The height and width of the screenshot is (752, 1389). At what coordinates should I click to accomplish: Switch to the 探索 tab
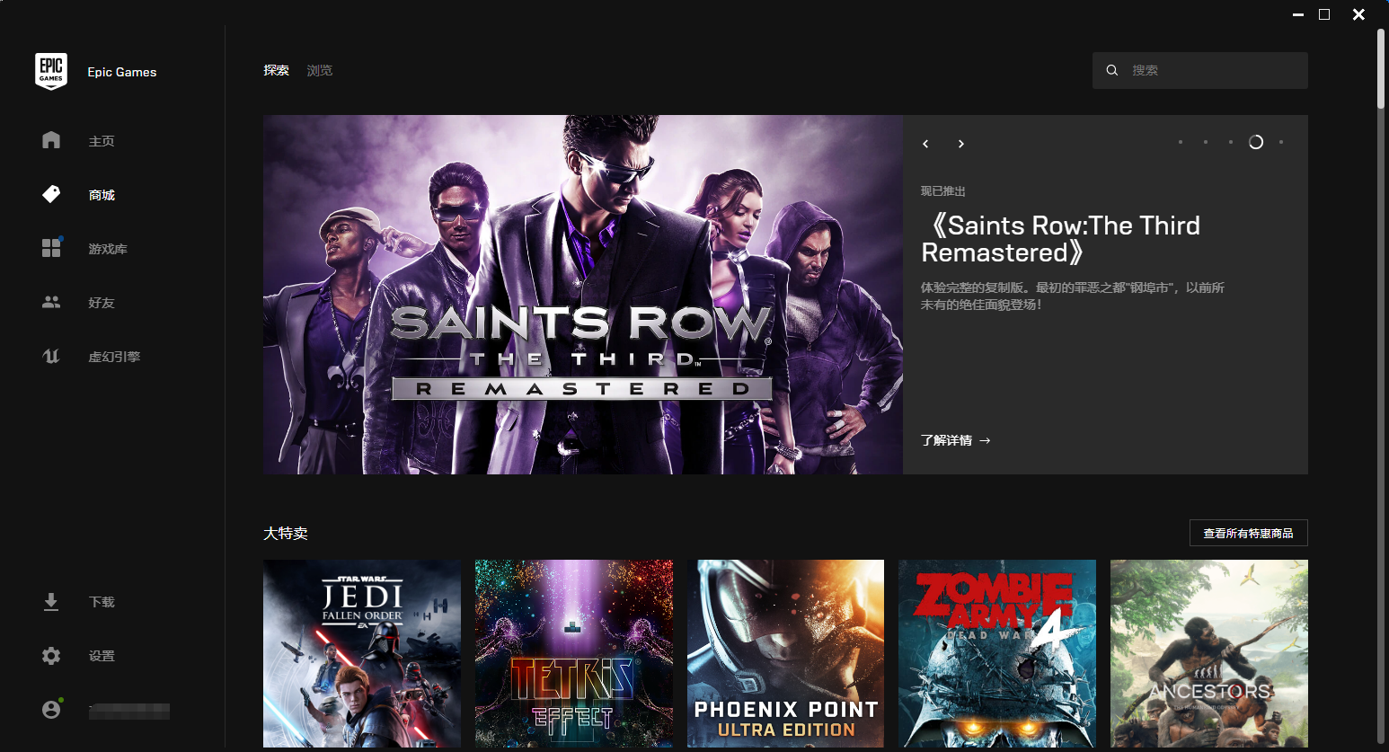(x=276, y=70)
